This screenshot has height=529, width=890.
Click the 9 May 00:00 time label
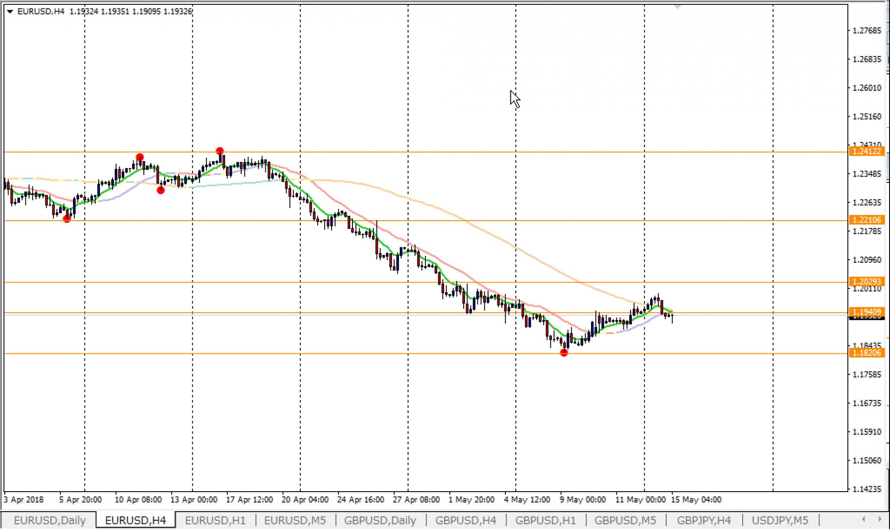click(x=583, y=500)
